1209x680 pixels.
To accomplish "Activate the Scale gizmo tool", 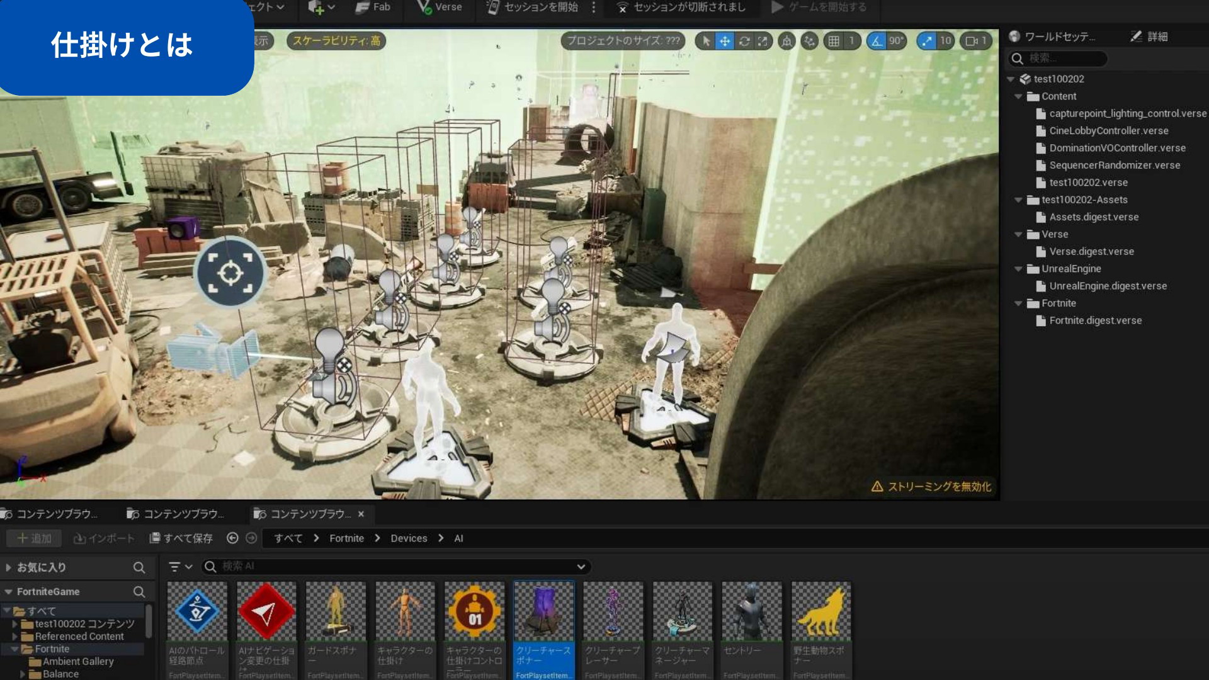I will [763, 41].
